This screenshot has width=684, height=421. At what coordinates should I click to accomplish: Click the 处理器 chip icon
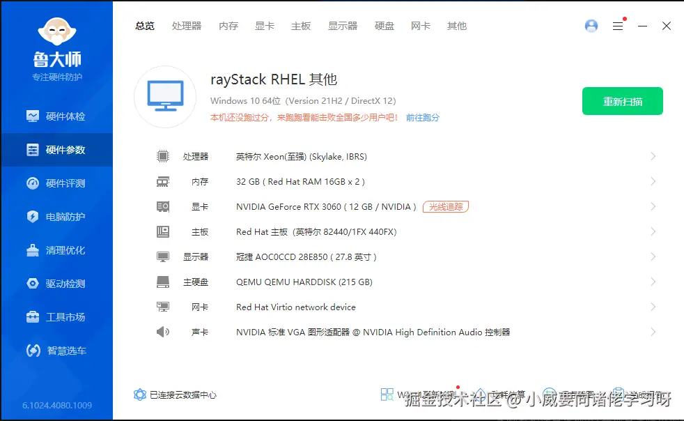pos(163,156)
